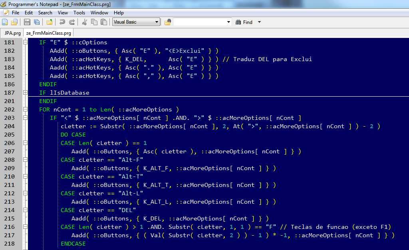The height and width of the screenshot is (250, 409).
Task: Copy selection with the copy icon
Action: pos(94,22)
